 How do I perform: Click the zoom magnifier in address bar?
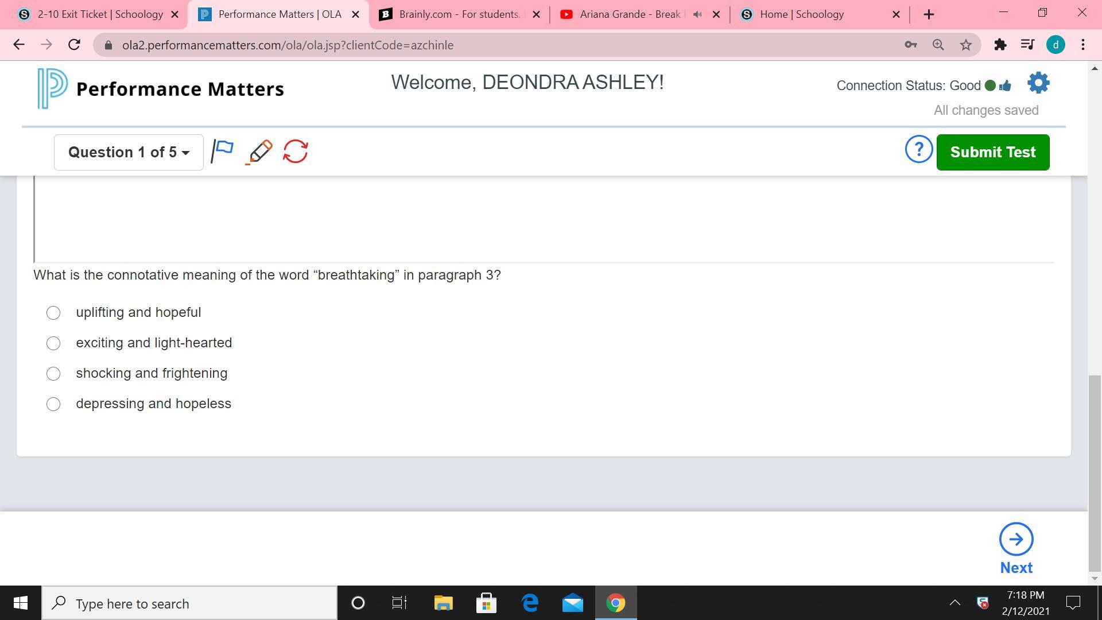pos(938,45)
